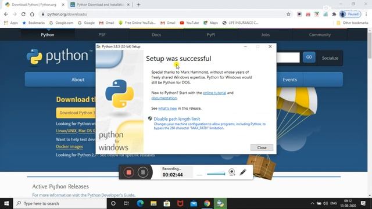Pause the screen recording
This screenshot has height=209, width=372.
click(x=143, y=172)
